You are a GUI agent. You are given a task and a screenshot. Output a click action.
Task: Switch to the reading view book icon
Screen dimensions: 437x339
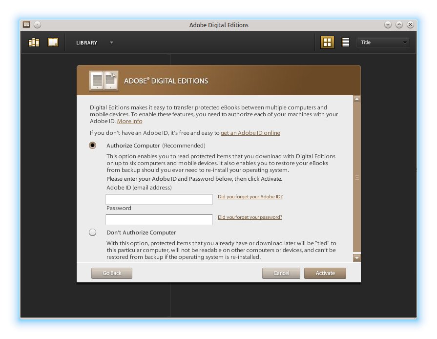[53, 42]
